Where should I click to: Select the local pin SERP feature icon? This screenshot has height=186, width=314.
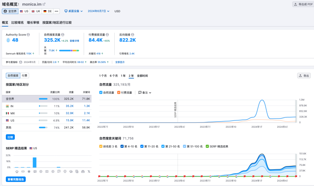(x=65, y=171)
